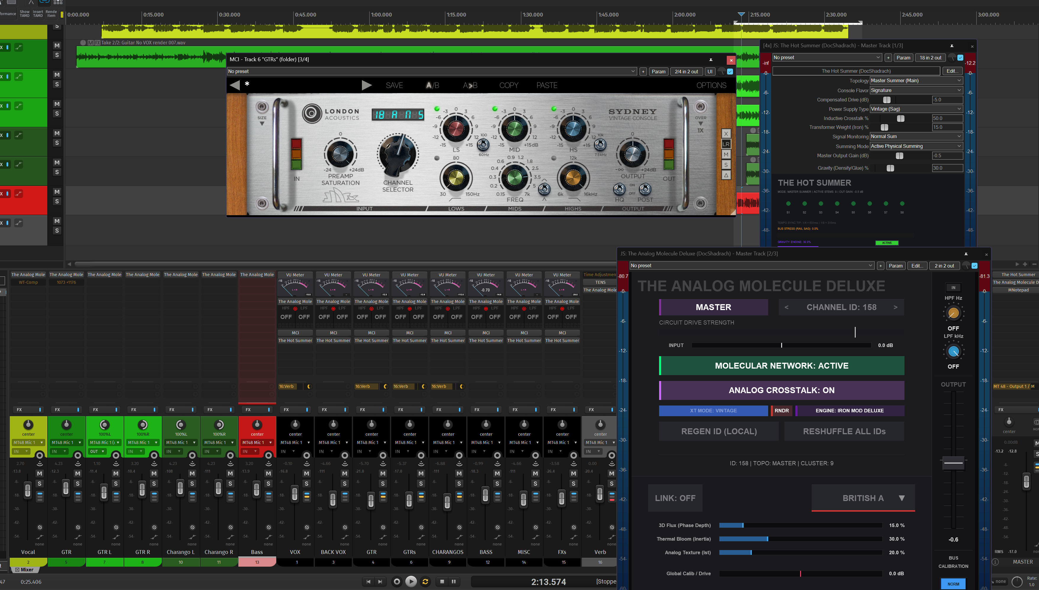Open MT48 Mic 1 input dropdown on Vocal
This screenshot has height=590, width=1039.
28,442
